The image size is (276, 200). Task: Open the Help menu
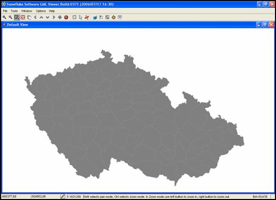pyautogui.click(x=52, y=11)
